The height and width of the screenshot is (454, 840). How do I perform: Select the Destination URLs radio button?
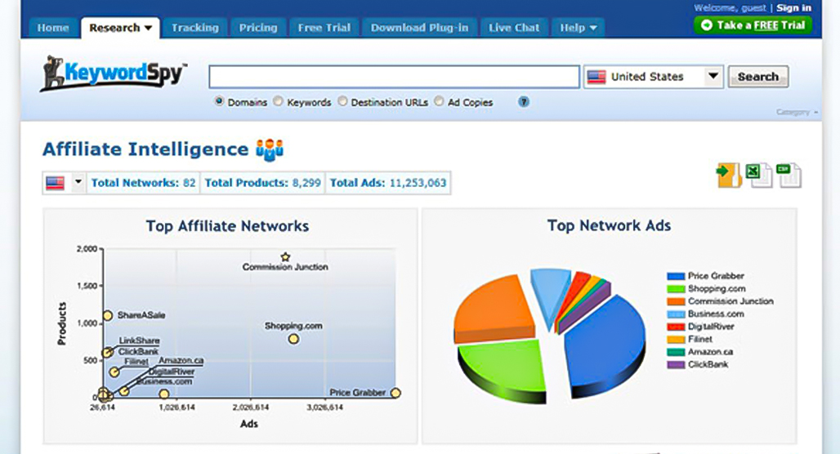pos(342,100)
